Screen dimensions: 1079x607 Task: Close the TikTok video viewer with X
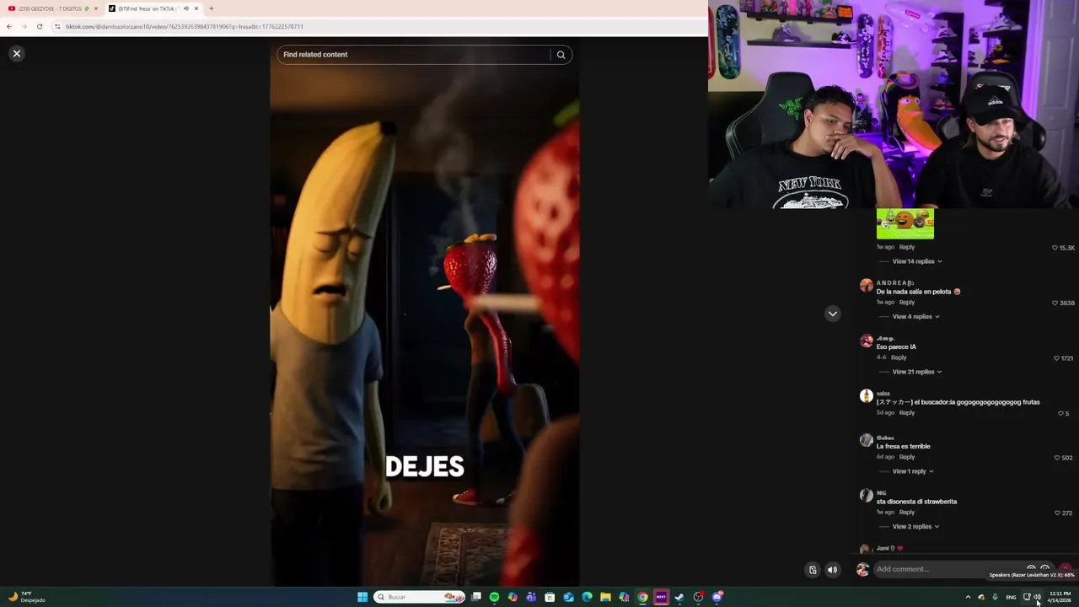[16, 53]
